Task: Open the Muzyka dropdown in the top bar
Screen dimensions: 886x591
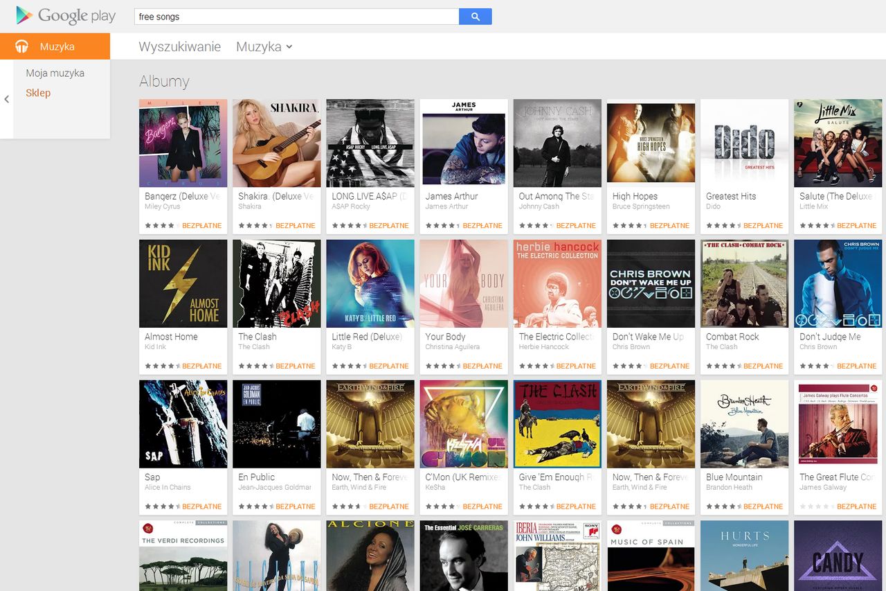Action: point(264,46)
